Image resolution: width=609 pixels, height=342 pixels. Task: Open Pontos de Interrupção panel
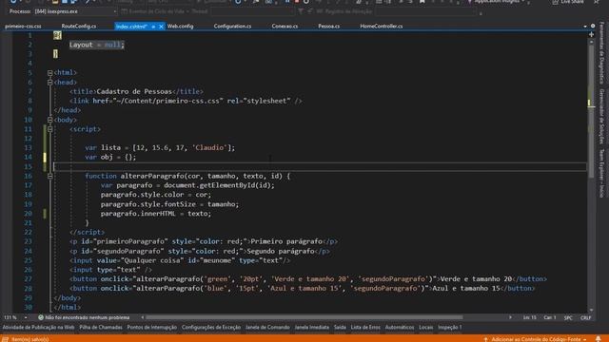click(x=152, y=327)
